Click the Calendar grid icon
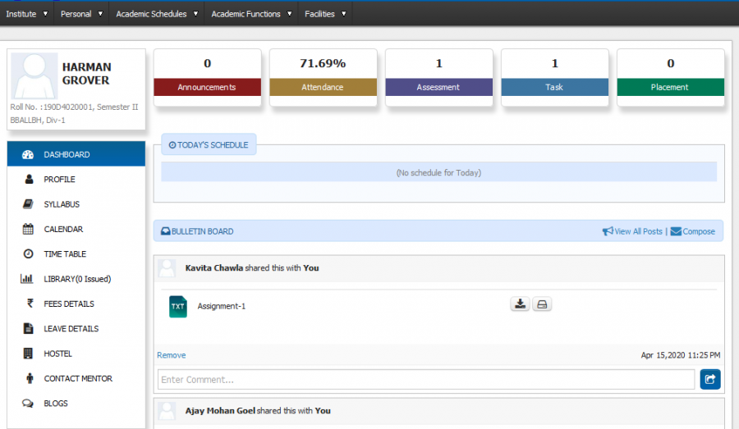This screenshot has width=739, height=429. (28, 229)
